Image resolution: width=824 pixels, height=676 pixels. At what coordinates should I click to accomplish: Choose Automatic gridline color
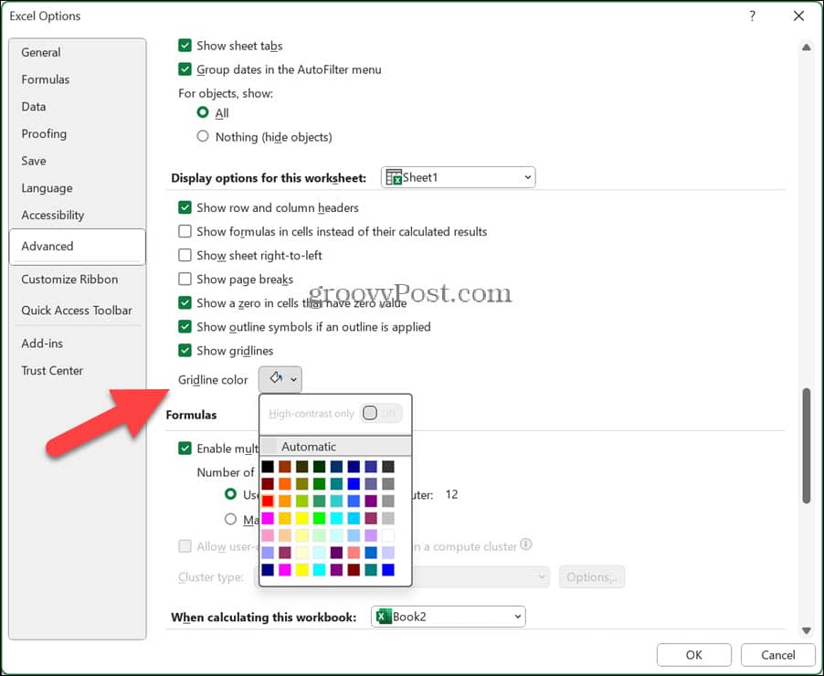click(335, 447)
